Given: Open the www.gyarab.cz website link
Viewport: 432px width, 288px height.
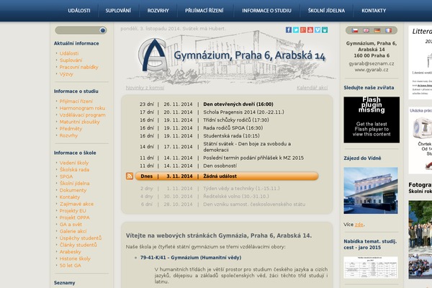Looking at the screenshot, I should (x=372, y=70).
